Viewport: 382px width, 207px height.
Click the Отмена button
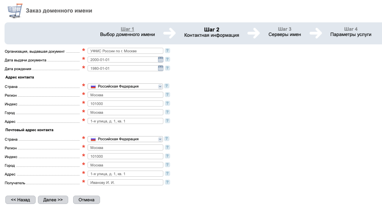click(86, 200)
